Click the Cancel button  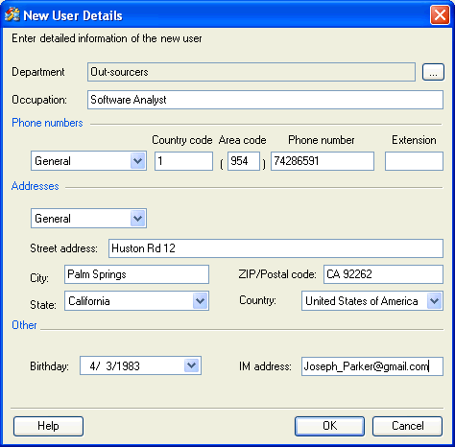pos(408,426)
